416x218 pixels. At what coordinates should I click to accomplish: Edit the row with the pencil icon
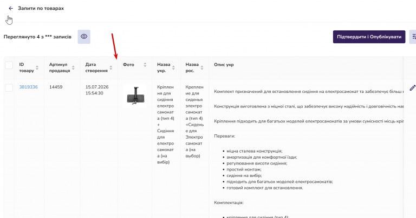[x=412, y=88]
